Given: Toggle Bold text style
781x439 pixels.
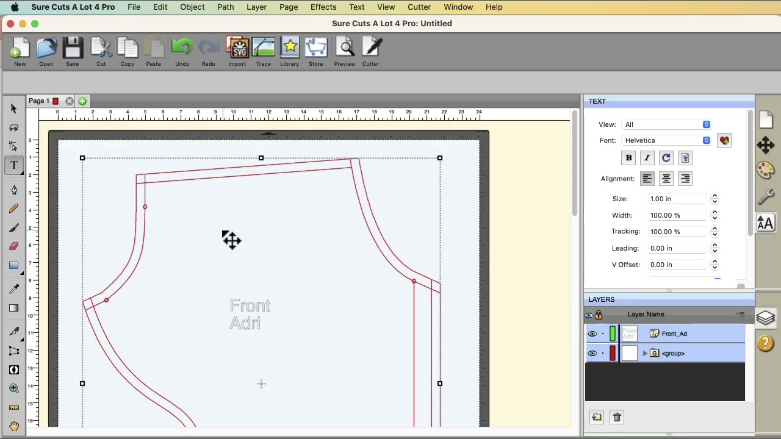Looking at the screenshot, I should [628, 159].
